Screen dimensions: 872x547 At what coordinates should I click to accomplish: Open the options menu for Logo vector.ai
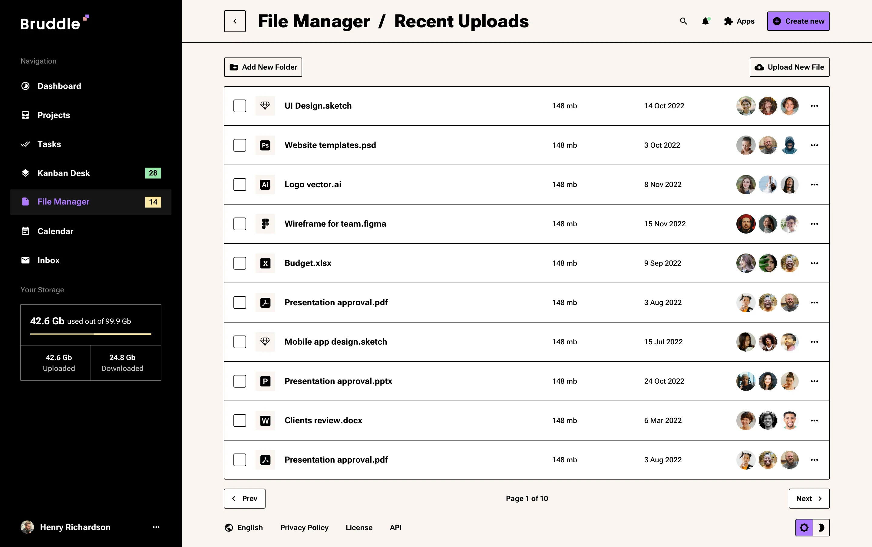click(x=814, y=184)
